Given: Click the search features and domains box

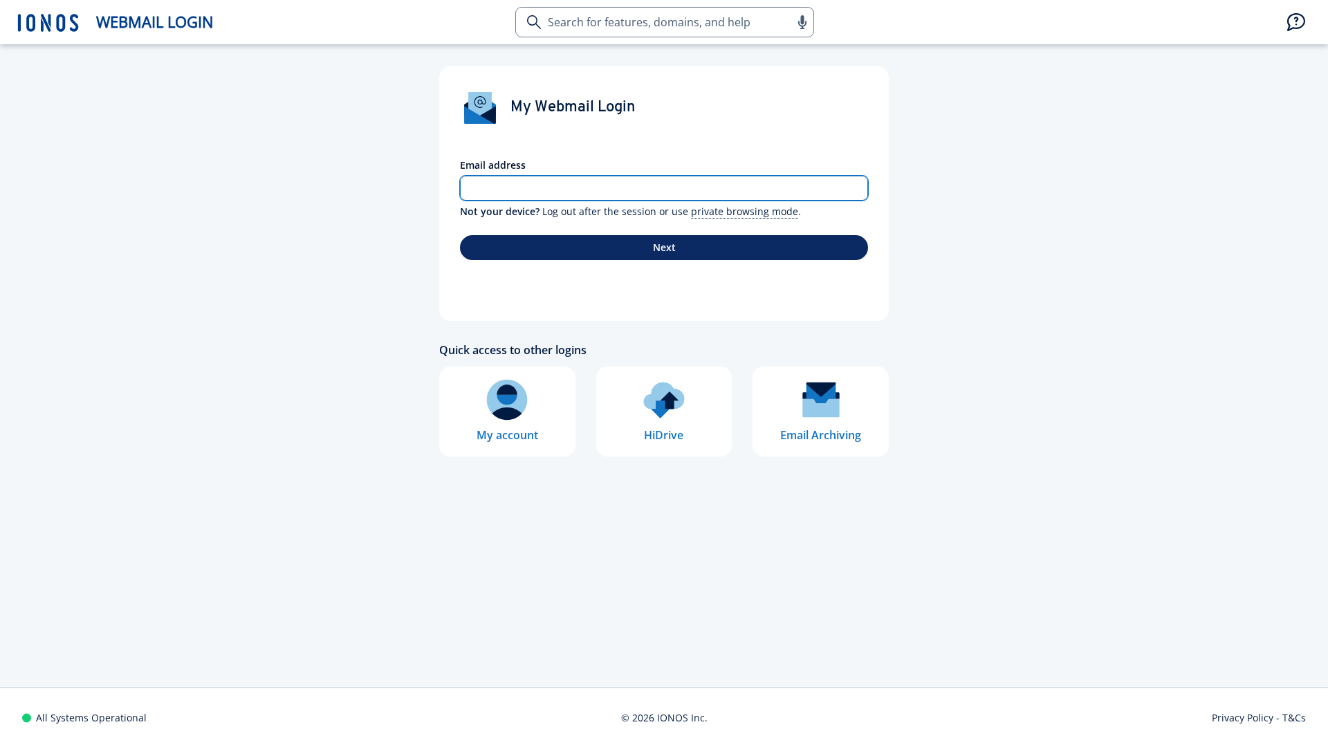Looking at the screenshot, I should point(665,22).
